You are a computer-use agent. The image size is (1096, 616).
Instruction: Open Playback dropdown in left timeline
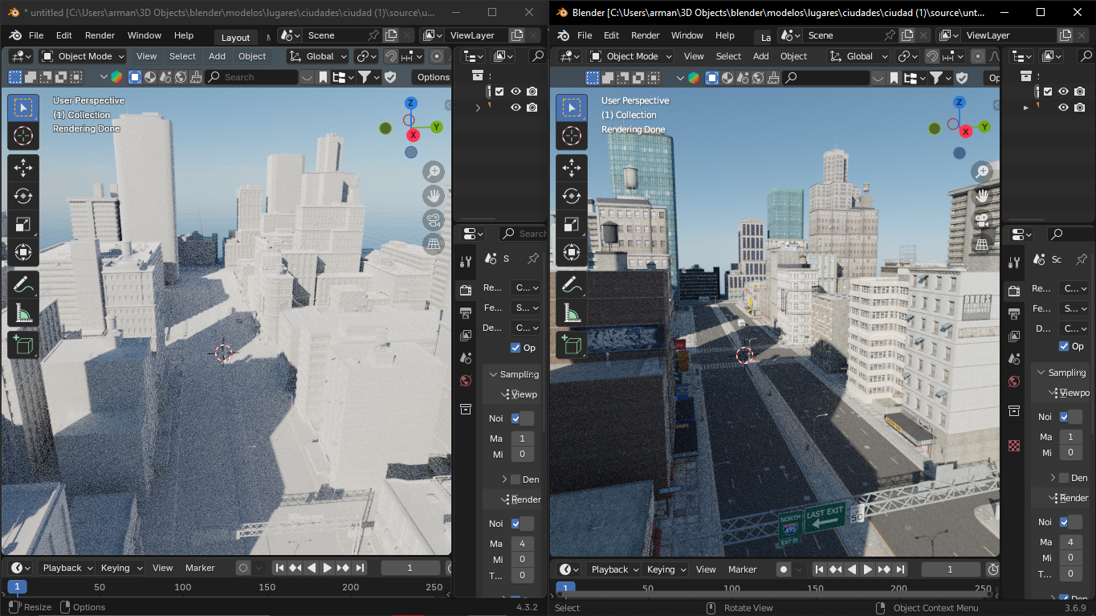(x=67, y=568)
